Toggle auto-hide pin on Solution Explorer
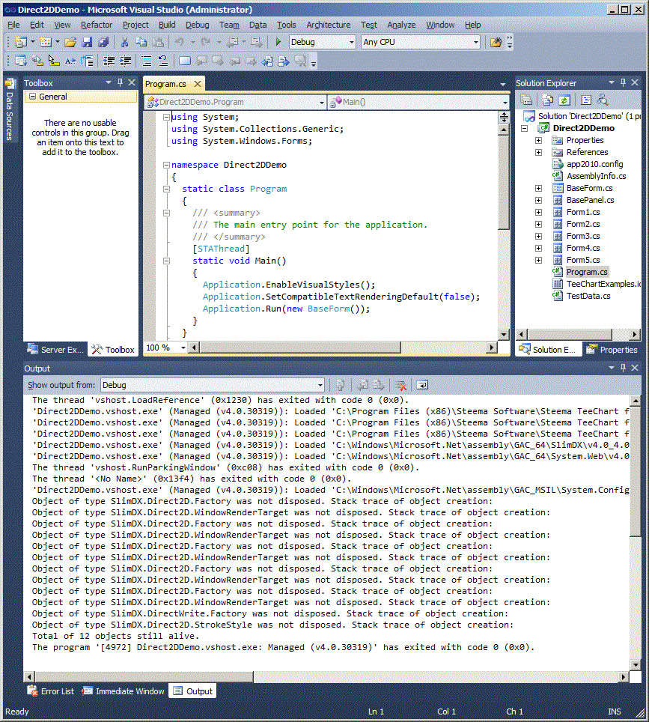Image resolution: width=649 pixels, height=722 pixels. pos(623,82)
